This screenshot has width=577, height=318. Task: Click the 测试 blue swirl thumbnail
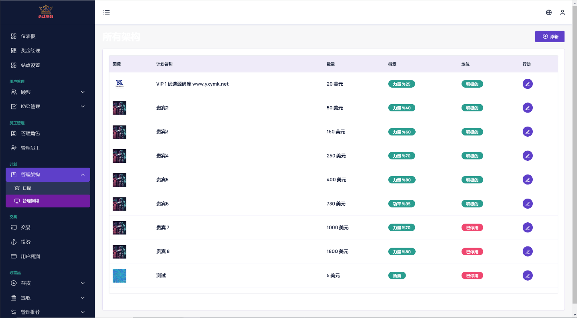click(120, 276)
